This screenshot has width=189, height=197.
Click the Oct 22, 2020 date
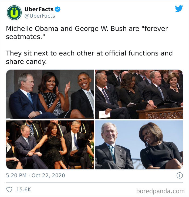point(48,175)
